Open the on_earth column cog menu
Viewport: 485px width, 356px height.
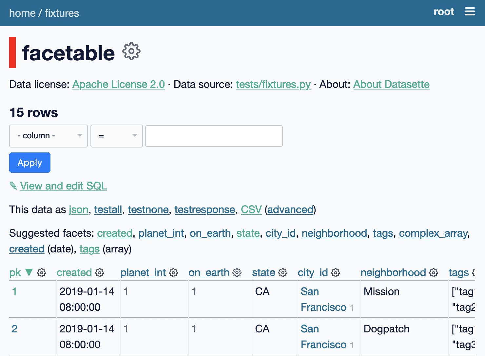[237, 273]
